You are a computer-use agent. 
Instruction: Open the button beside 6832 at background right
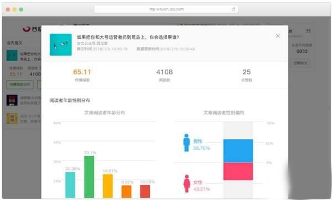click(x=300, y=63)
